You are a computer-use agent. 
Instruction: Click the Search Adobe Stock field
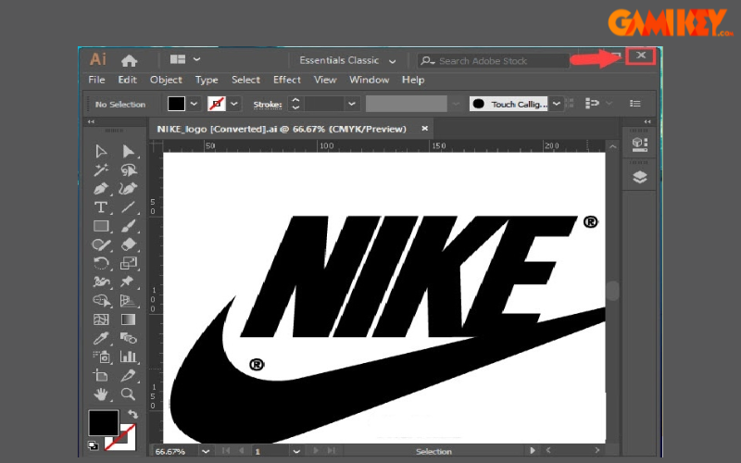coord(494,61)
